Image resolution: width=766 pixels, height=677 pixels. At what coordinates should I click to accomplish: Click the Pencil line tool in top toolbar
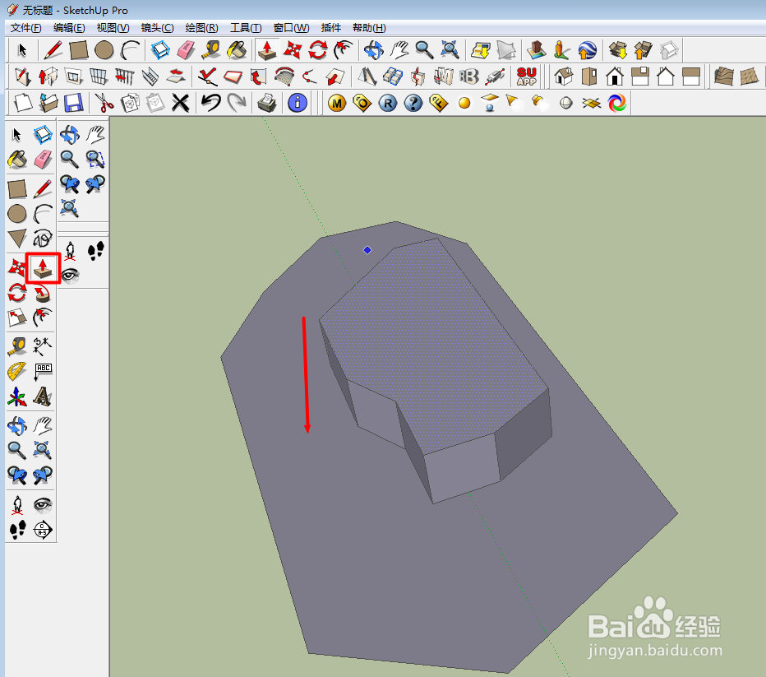pos(53,50)
